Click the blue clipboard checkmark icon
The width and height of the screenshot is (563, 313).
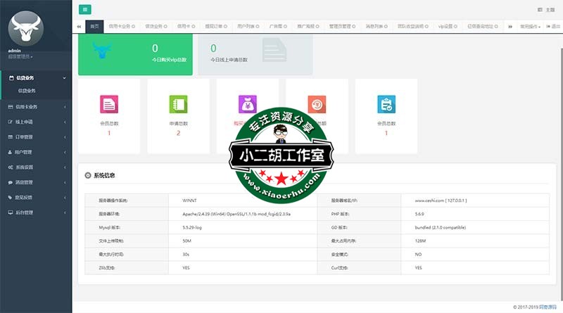coord(386,104)
